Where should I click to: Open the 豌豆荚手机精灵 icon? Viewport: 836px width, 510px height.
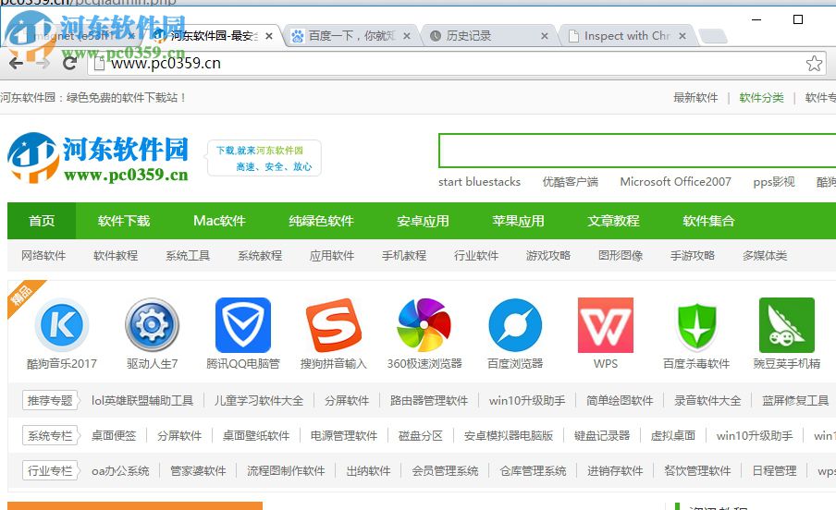tap(787, 324)
